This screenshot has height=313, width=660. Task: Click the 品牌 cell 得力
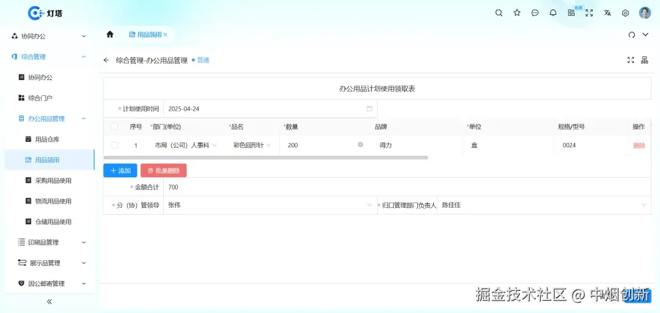tap(386, 145)
